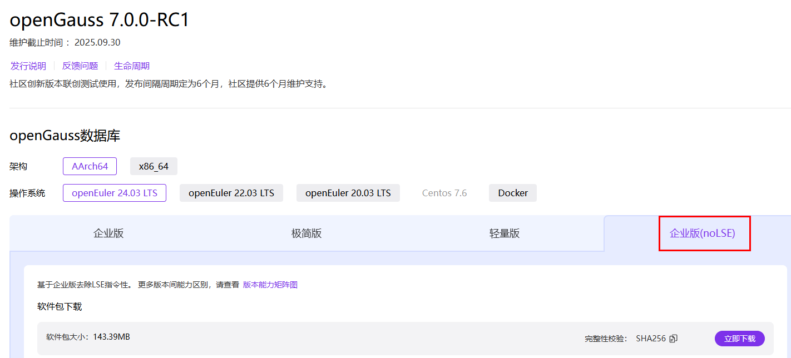Open the 反馈问题 feedback link
Viewport: 791px width, 358px height.
[x=80, y=66]
